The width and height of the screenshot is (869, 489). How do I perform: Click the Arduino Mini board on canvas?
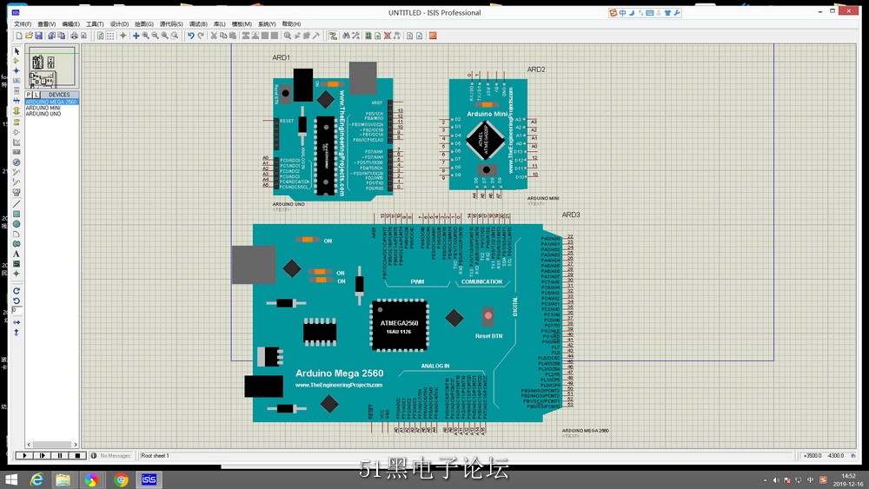pos(488,135)
